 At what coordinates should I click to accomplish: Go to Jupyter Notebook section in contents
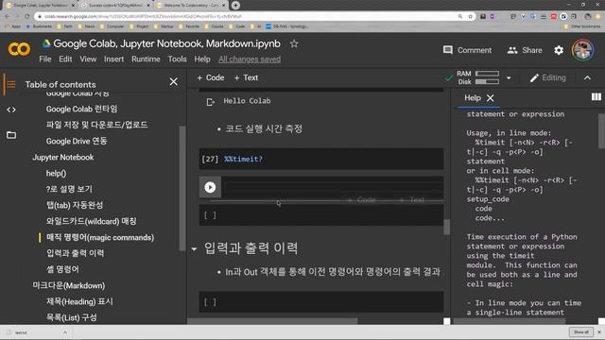tap(63, 158)
